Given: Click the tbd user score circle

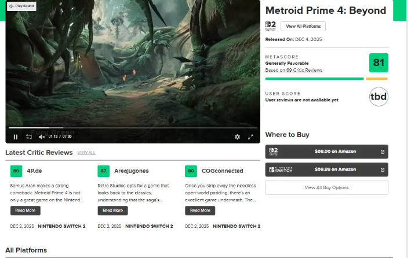Looking at the screenshot, I should [379, 96].
